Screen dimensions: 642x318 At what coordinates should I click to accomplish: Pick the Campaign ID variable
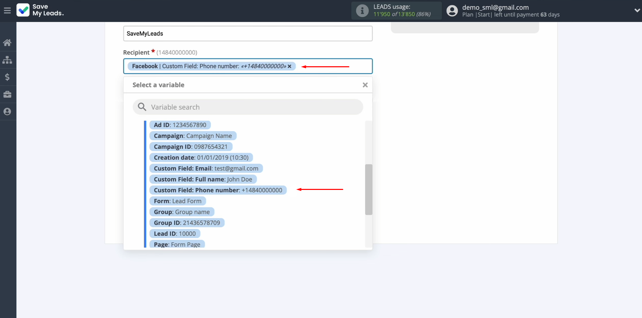[x=190, y=147]
